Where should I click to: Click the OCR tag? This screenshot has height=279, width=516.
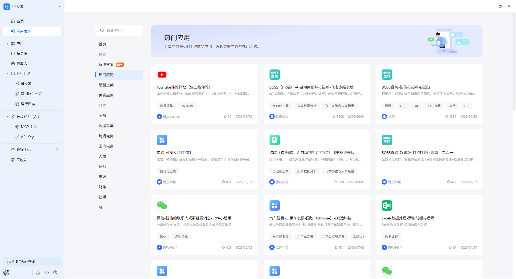coord(403,106)
